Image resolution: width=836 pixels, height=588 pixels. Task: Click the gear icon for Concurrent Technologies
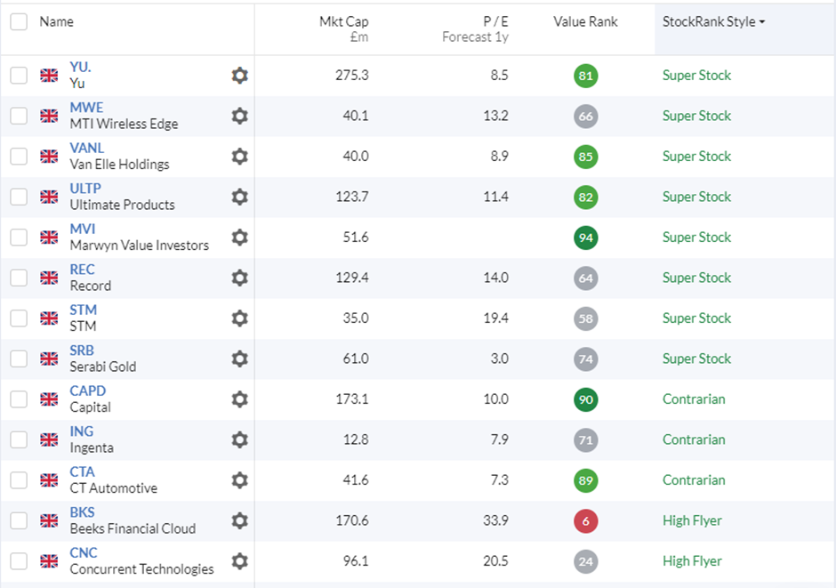239,561
